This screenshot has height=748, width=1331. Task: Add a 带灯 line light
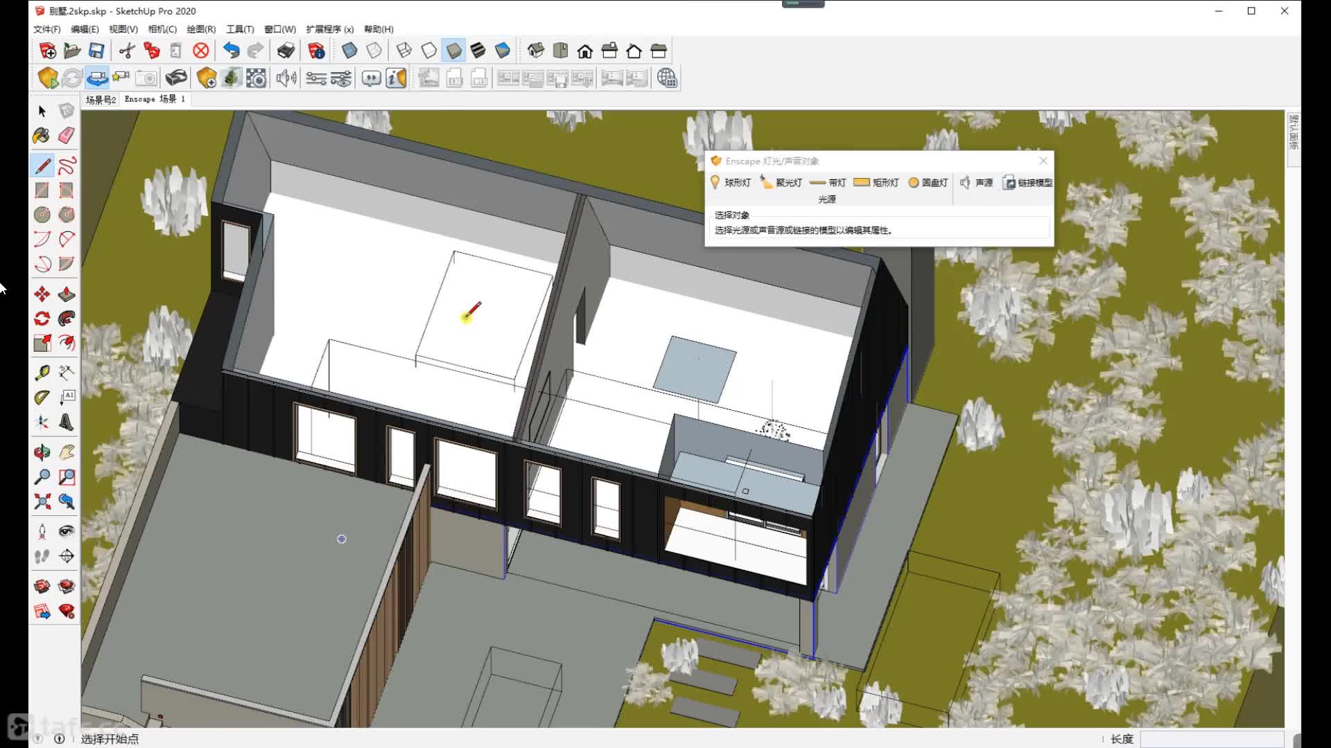coord(828,182)
